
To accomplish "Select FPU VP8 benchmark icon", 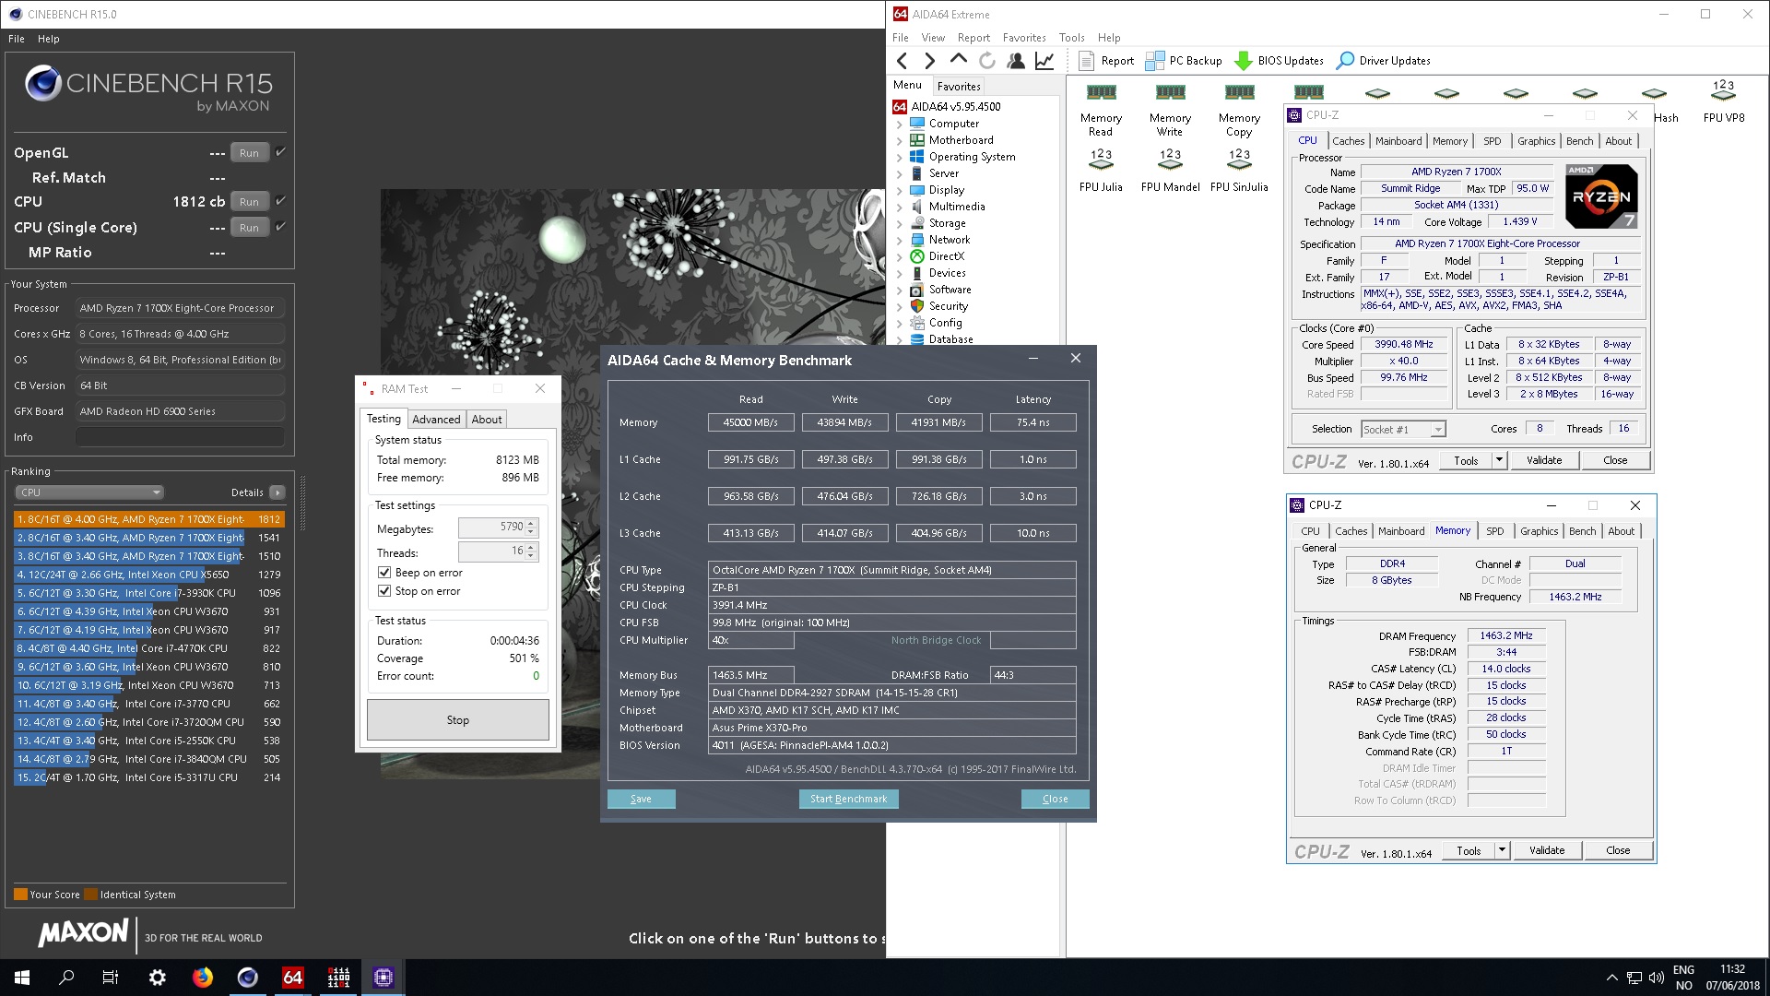I will pyautogui.click(x=1723, y=100).
